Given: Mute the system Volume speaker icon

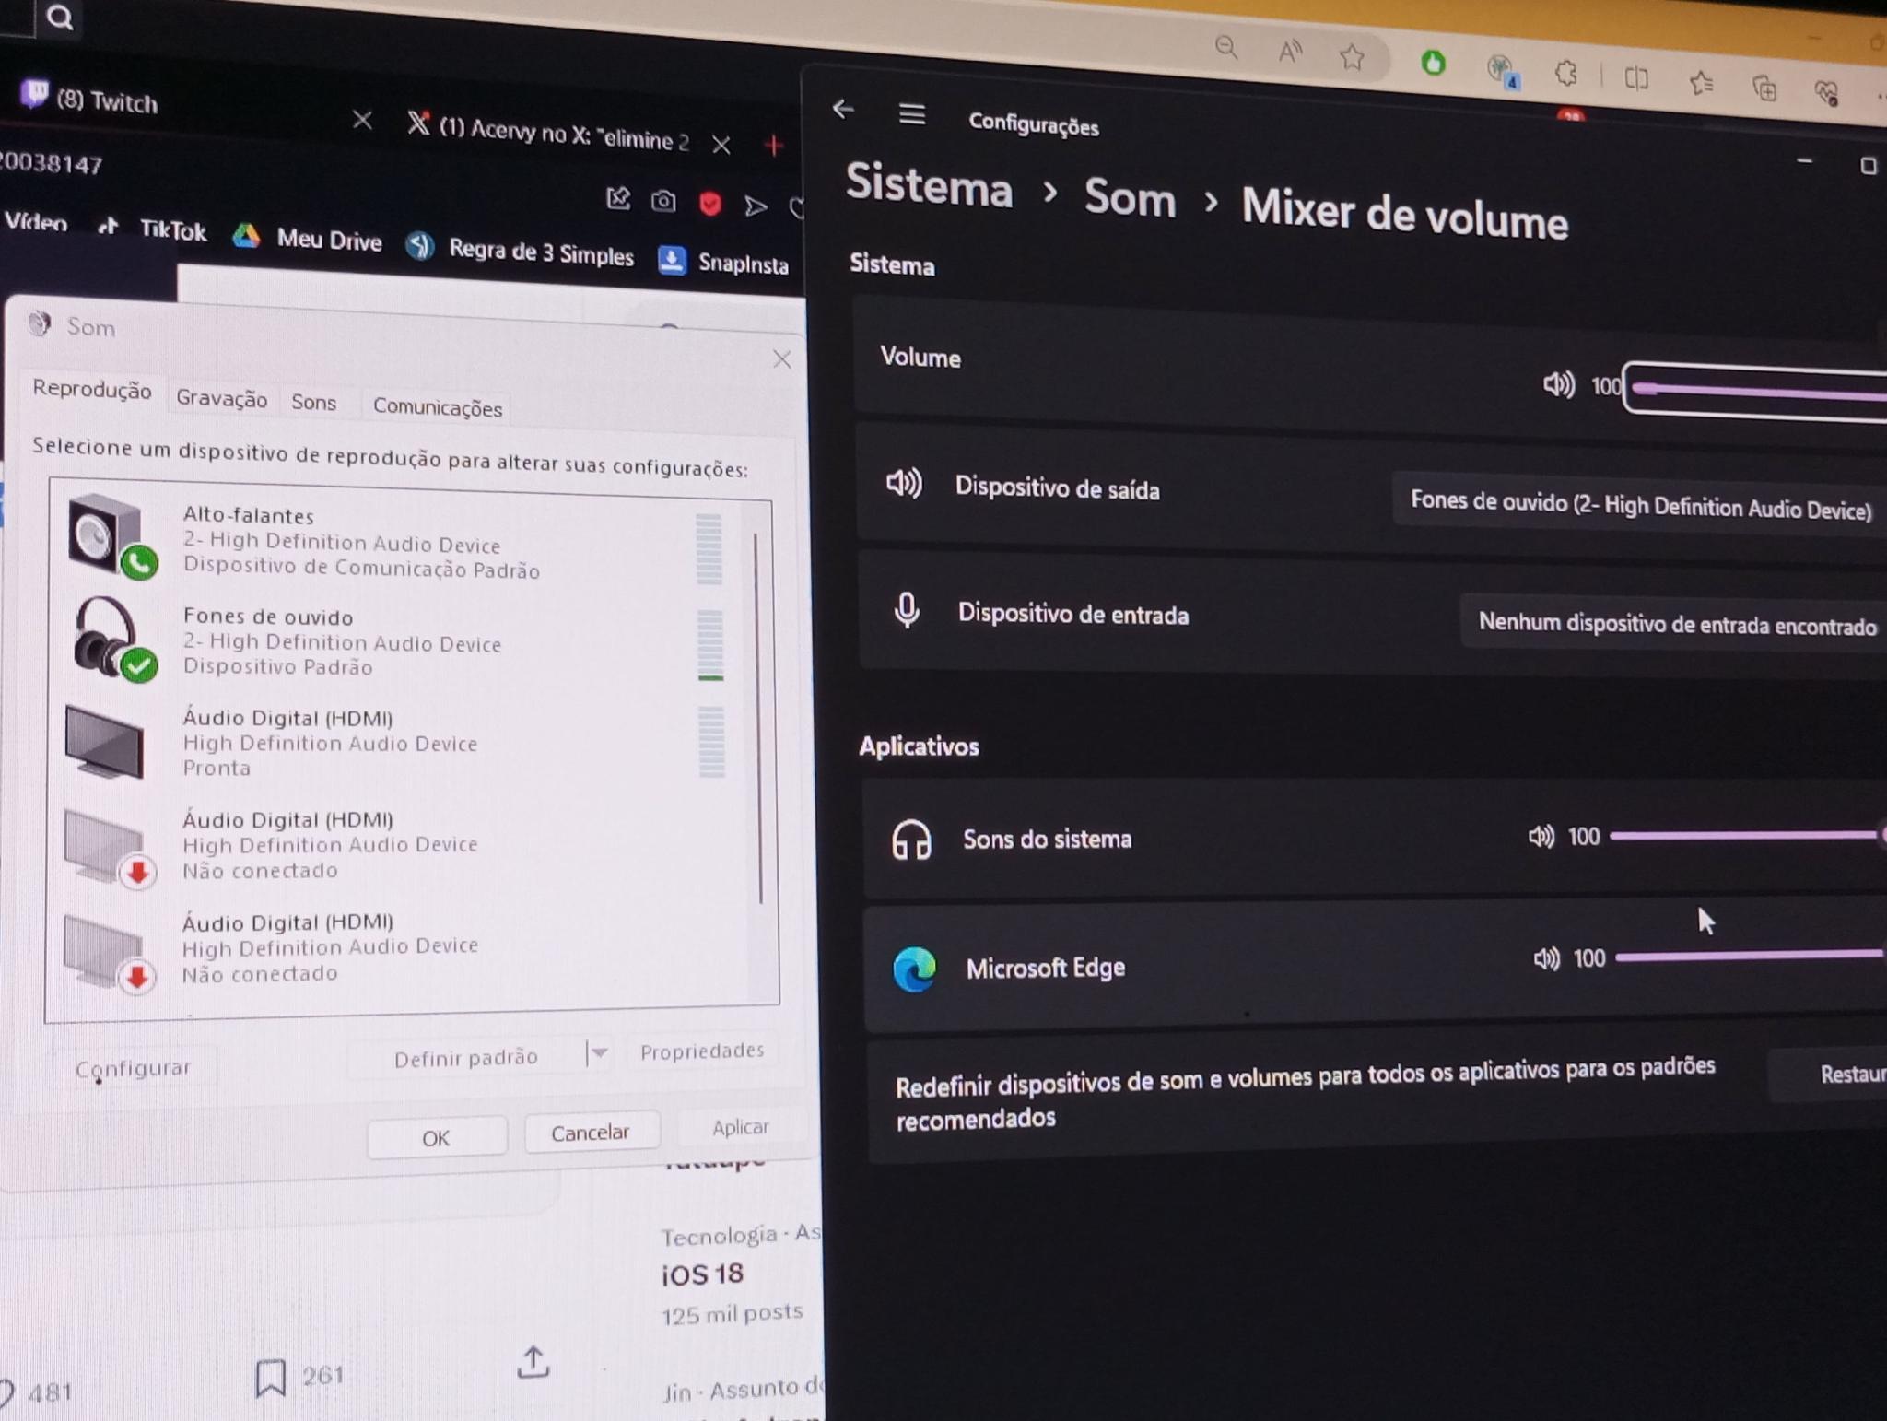Looking at the screenshot, I should 1559,384.
